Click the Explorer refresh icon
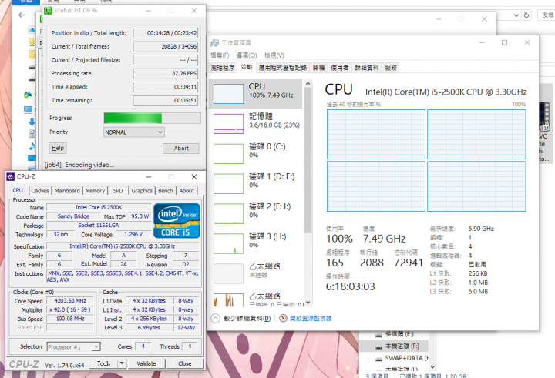Screen dimensions: 555x378 [526, 15]
